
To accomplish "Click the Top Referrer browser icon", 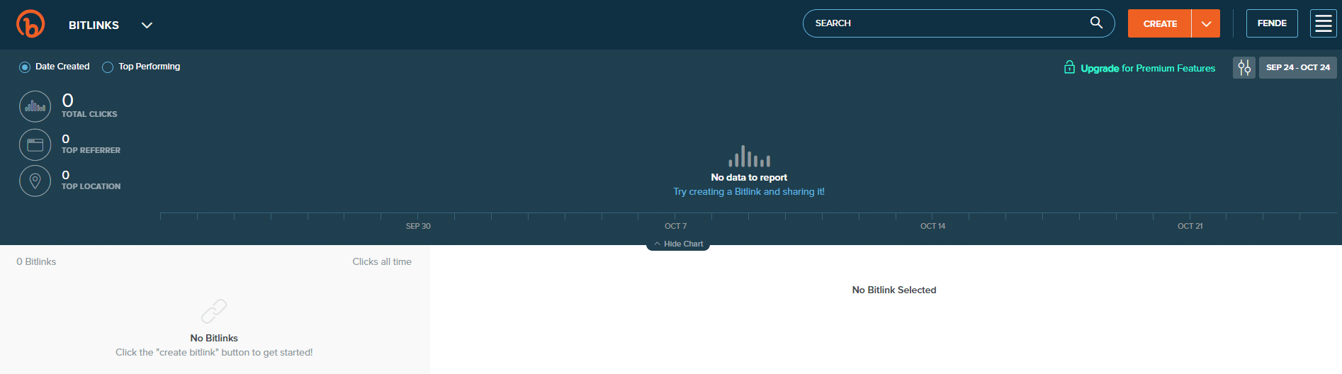I will click(35, 145).
